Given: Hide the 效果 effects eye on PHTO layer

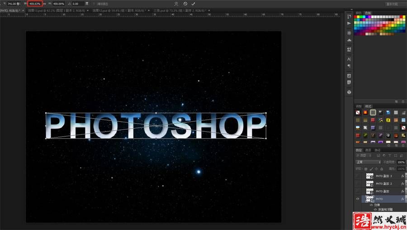Looking at the screenshot, I should tap(371, 205).
